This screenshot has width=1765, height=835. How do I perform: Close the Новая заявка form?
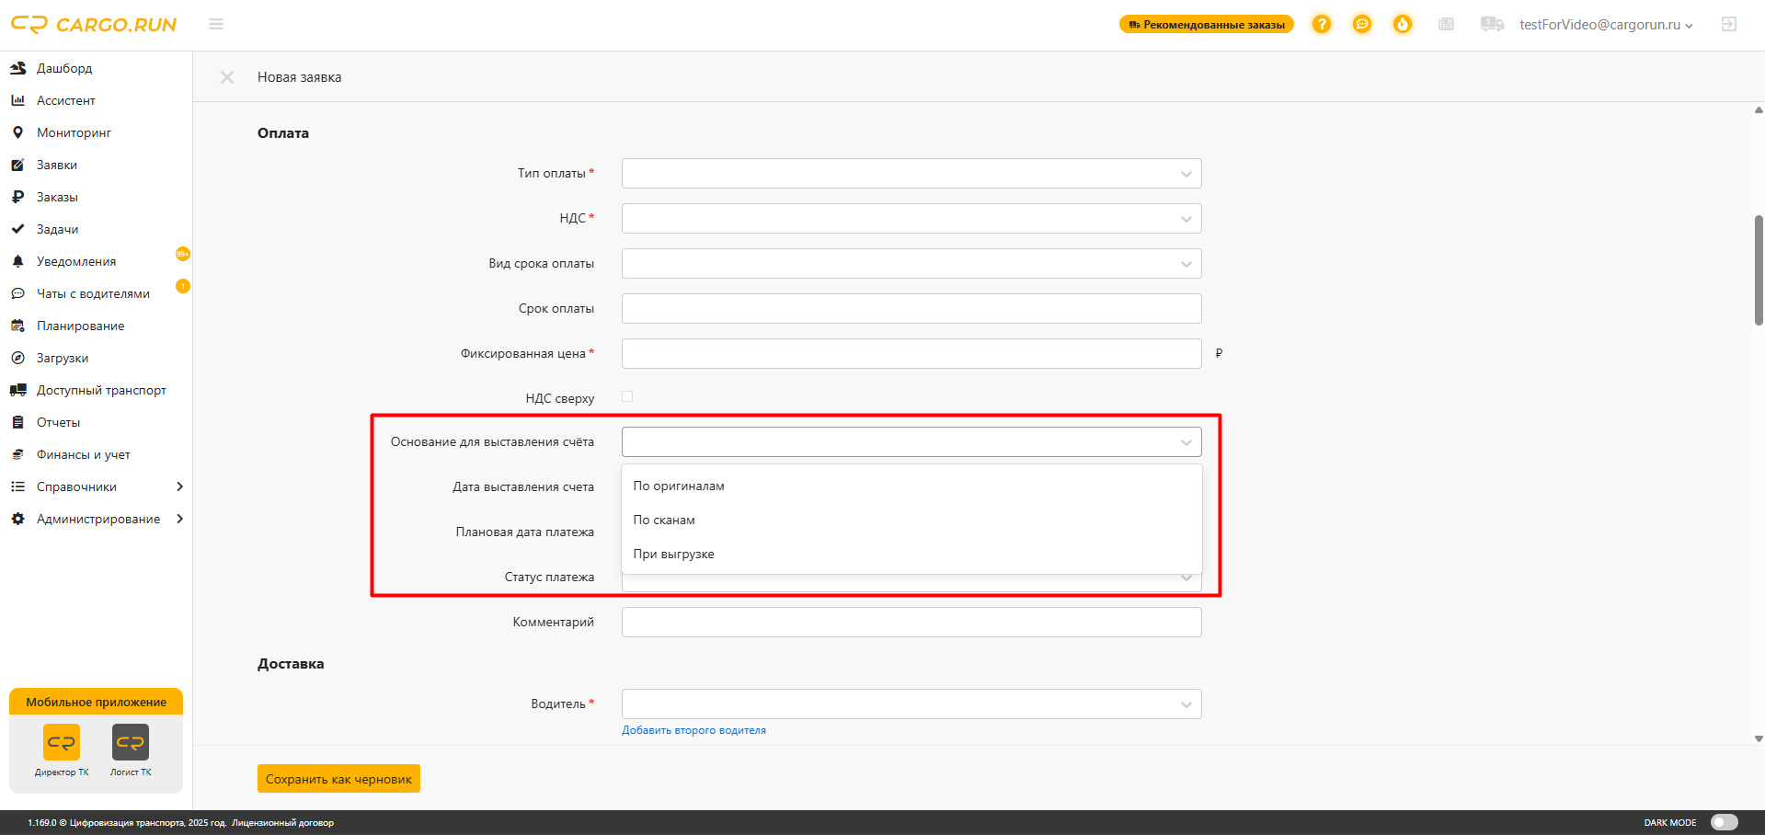pyautogui.click(x=227, y=77)
